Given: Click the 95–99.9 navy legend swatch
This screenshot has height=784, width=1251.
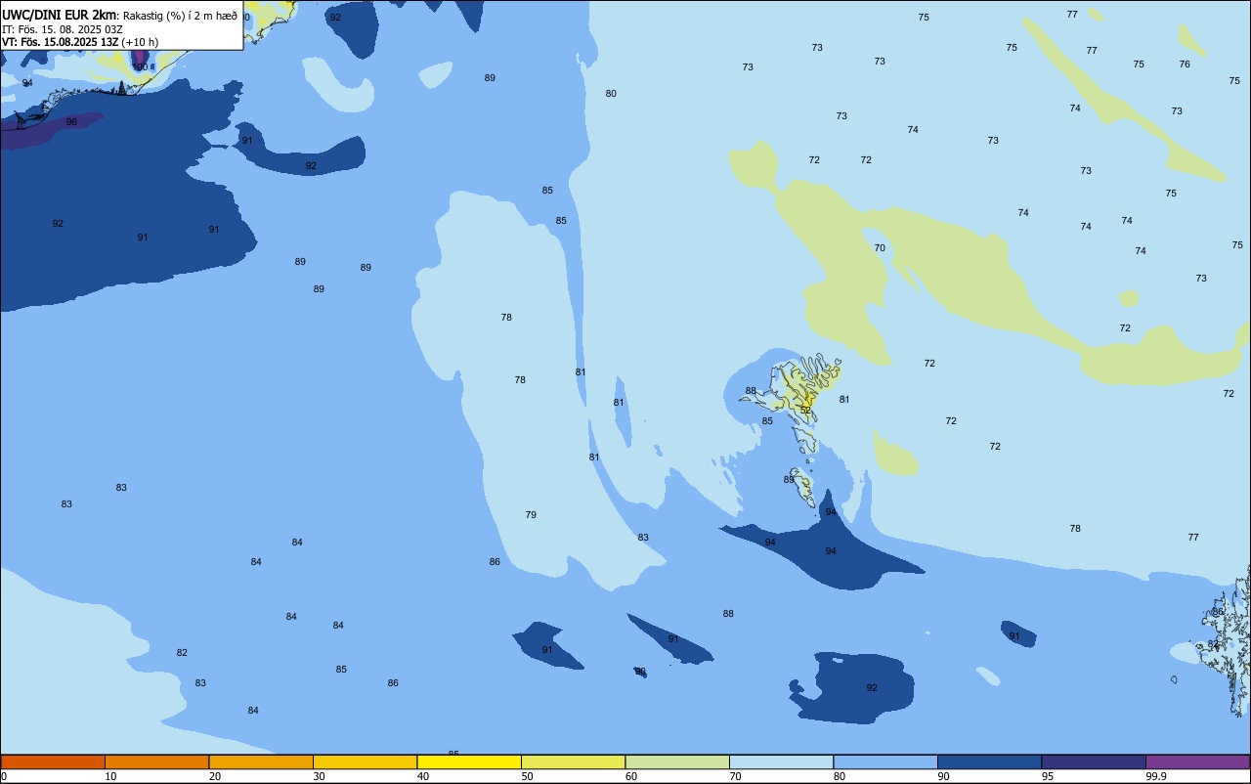Looking at the screenshot, I should 1094,762.
